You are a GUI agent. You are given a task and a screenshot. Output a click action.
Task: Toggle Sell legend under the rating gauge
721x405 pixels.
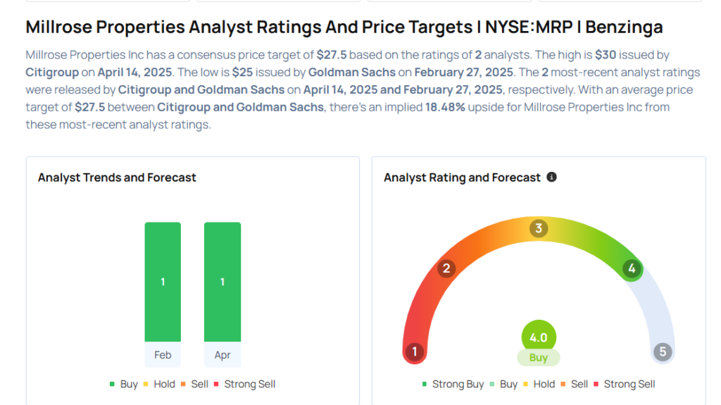(574, 384)
